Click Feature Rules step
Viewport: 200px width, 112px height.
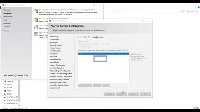coord(54,62)
